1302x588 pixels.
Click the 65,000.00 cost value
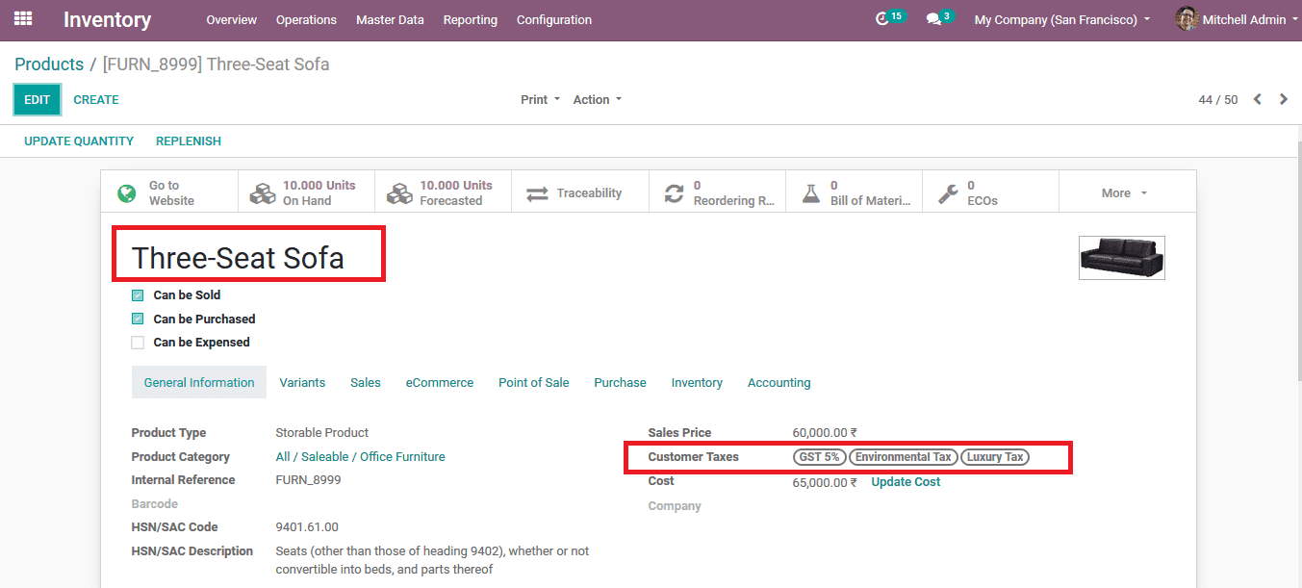[825, 482]
